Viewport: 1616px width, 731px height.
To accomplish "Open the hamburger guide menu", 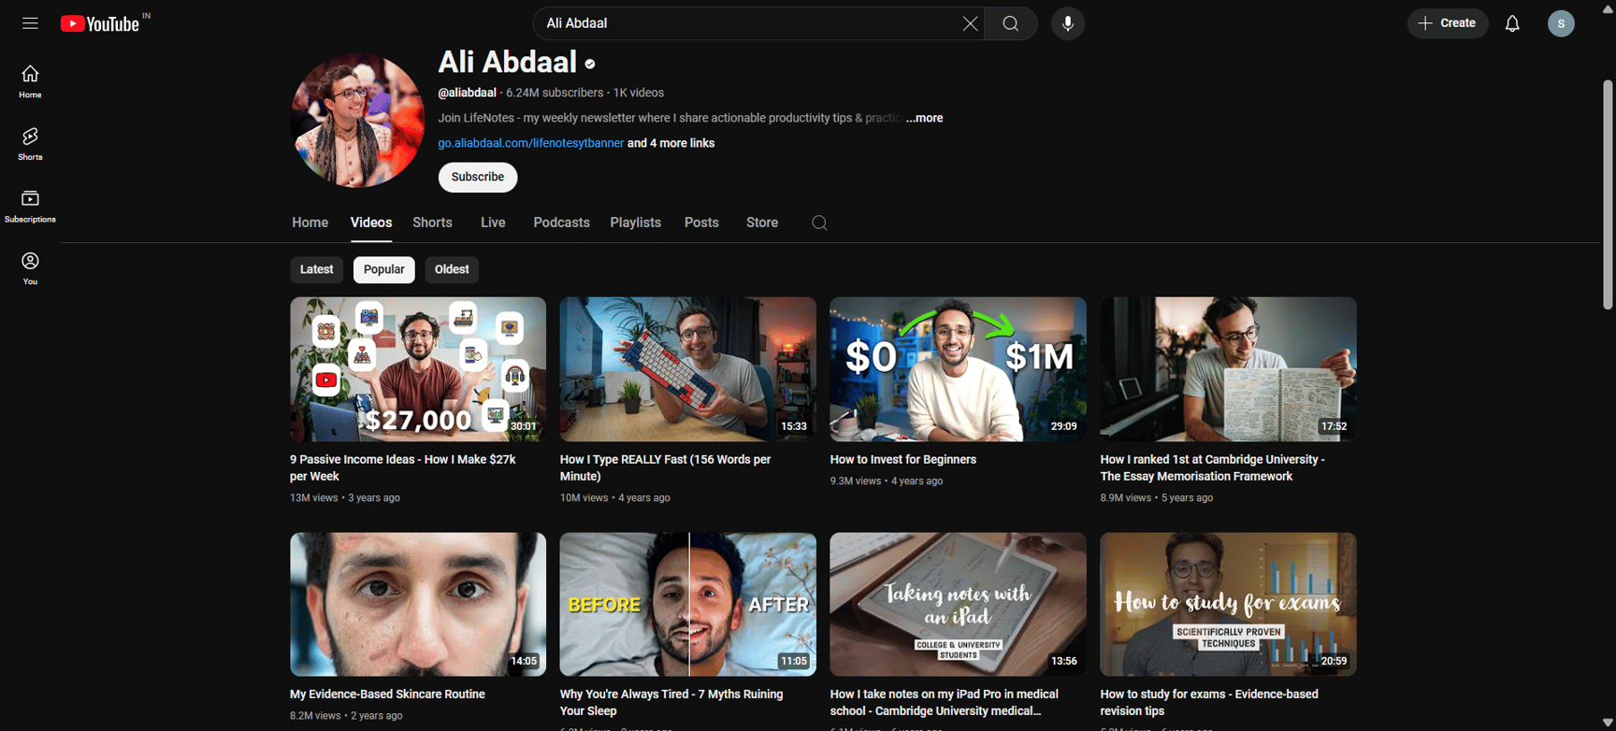I will coord(30,23).
